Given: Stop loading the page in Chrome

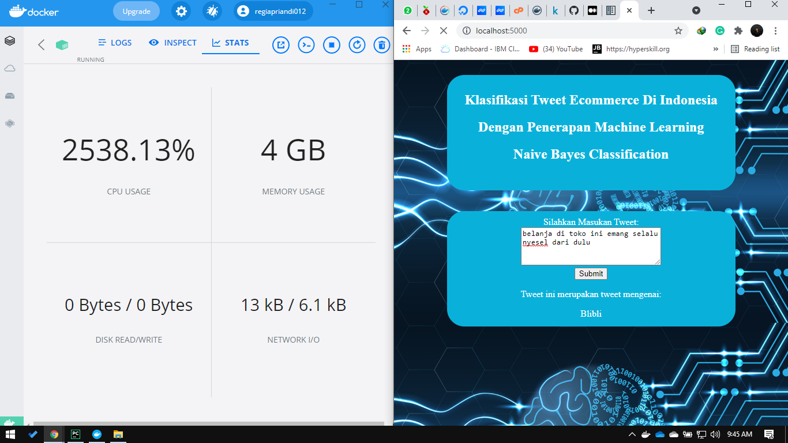Looking at the screenshot, I should click(x=443, y=31).
